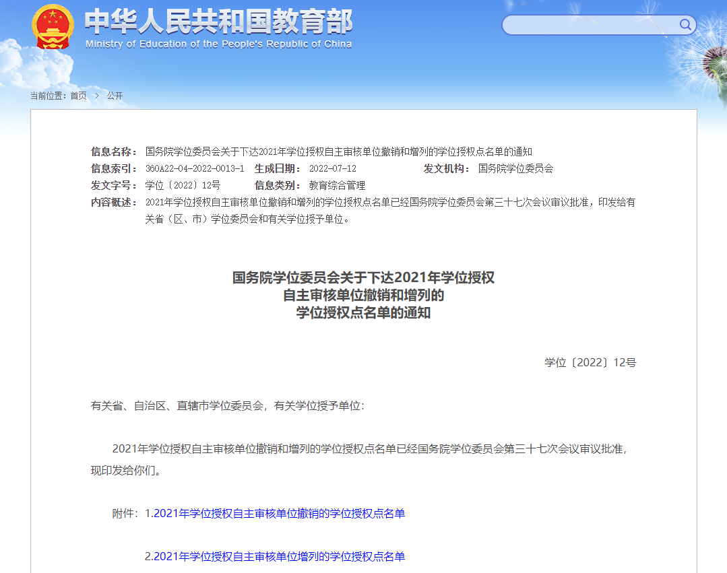This screenshot has height=573, width=727.
Task: Open the 首页 breadcrumb link
Action: (x=77, y=96)
